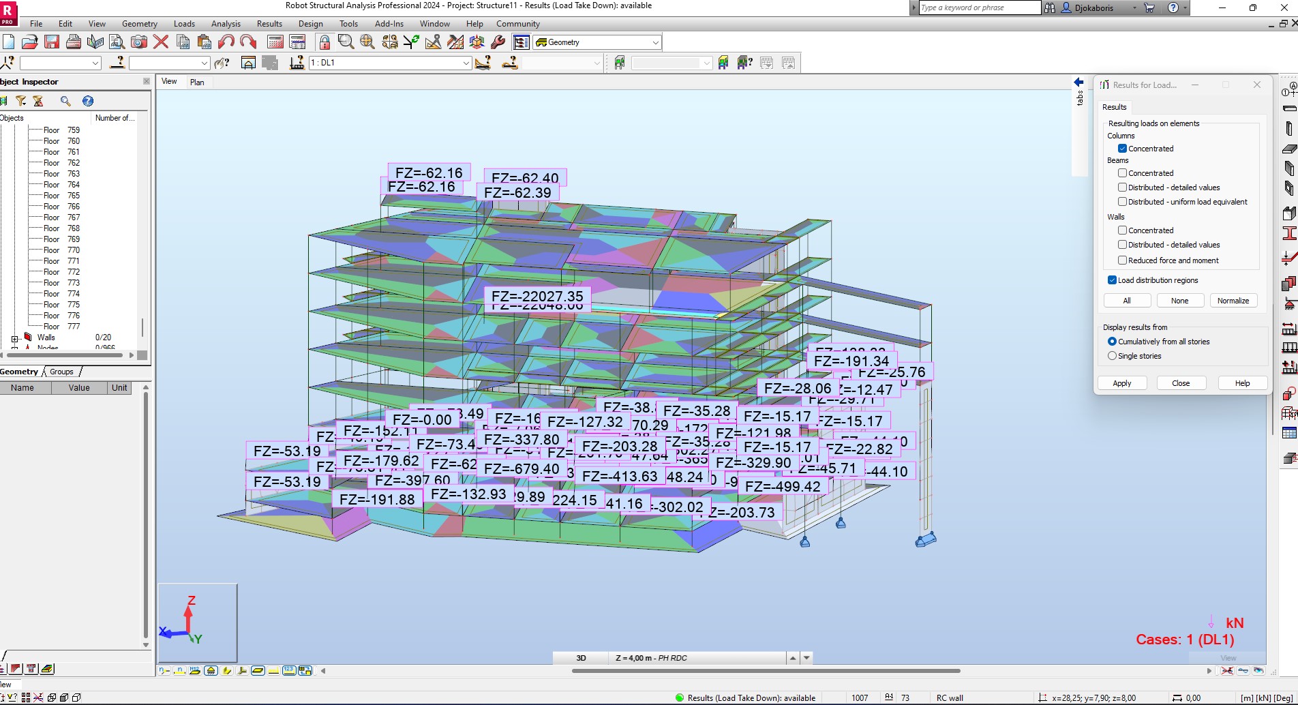Screen dimensions: 1298x705
Task: Click the search magnifier in Object Inspector
Action: click(66, 101)
